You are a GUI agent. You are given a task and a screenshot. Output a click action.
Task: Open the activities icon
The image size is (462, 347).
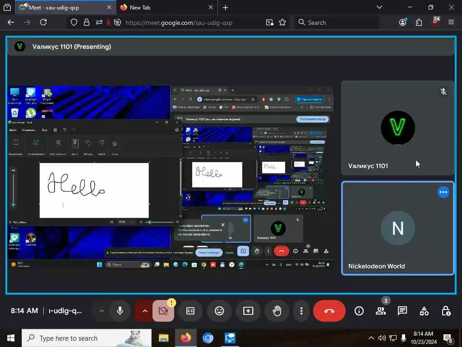click(424, 311)
